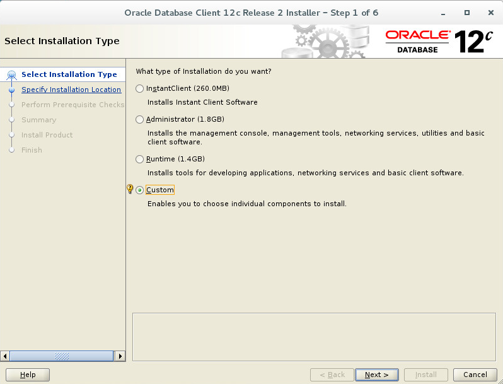The width and height of the screenshot is (503, 384).
Task: Click the sidebar horizontal scrollbar thumb
Action: 62,356
